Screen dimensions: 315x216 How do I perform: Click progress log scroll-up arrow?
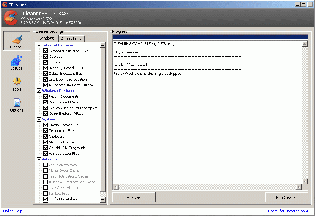305,44
